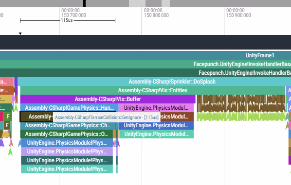The width and height of the screenshot is (291, 185).
Task: Select the bottom light teal UnityEngine.PhysicsModule!Phys... slice
Action: coord(67,168)
